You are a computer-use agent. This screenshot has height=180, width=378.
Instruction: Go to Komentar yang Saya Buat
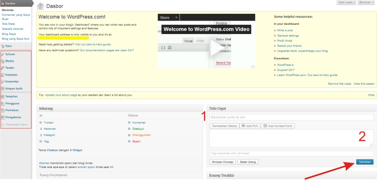pyautogui.click(x=16, y=17)
